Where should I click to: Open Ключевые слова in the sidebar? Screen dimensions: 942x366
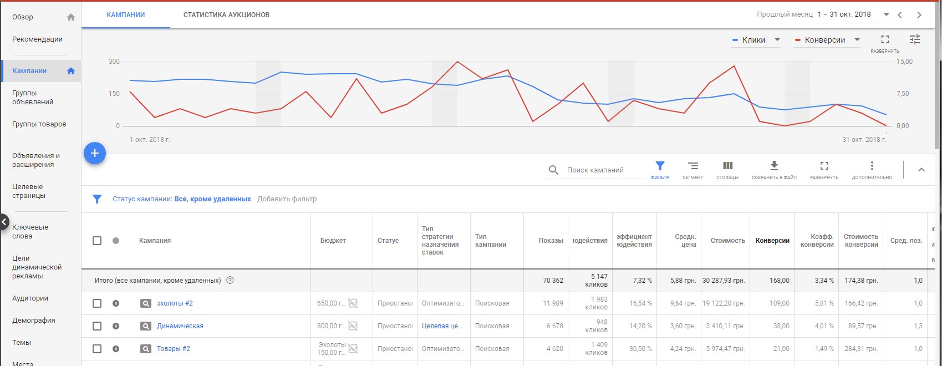[x=30, y=232]
